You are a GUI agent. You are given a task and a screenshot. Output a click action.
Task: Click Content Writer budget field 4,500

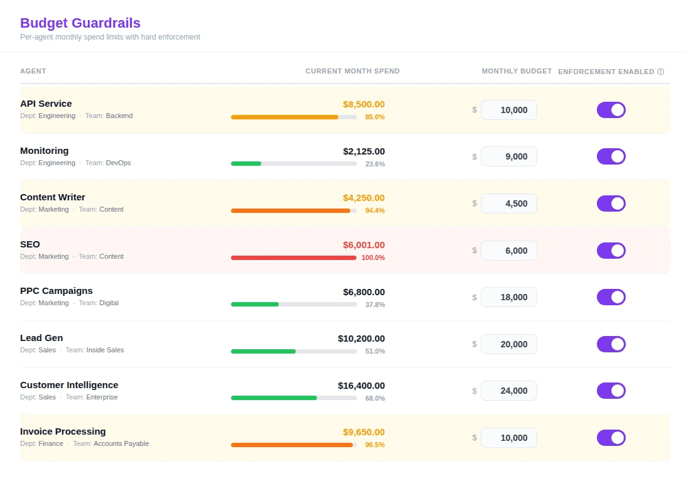pos(509,203)
